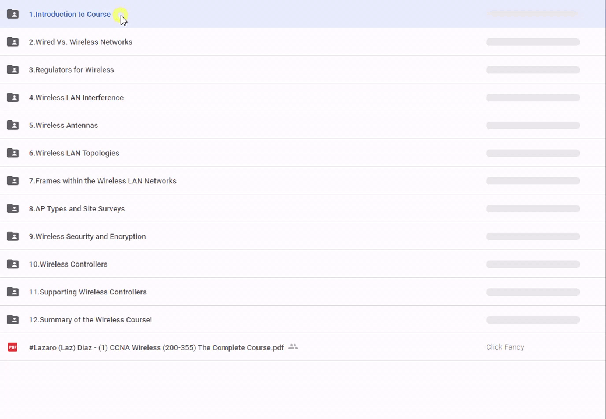Click the folder icon next to Regulators for Wireless
The width and height of the screenshot is (606, 419).
[13, 70]
